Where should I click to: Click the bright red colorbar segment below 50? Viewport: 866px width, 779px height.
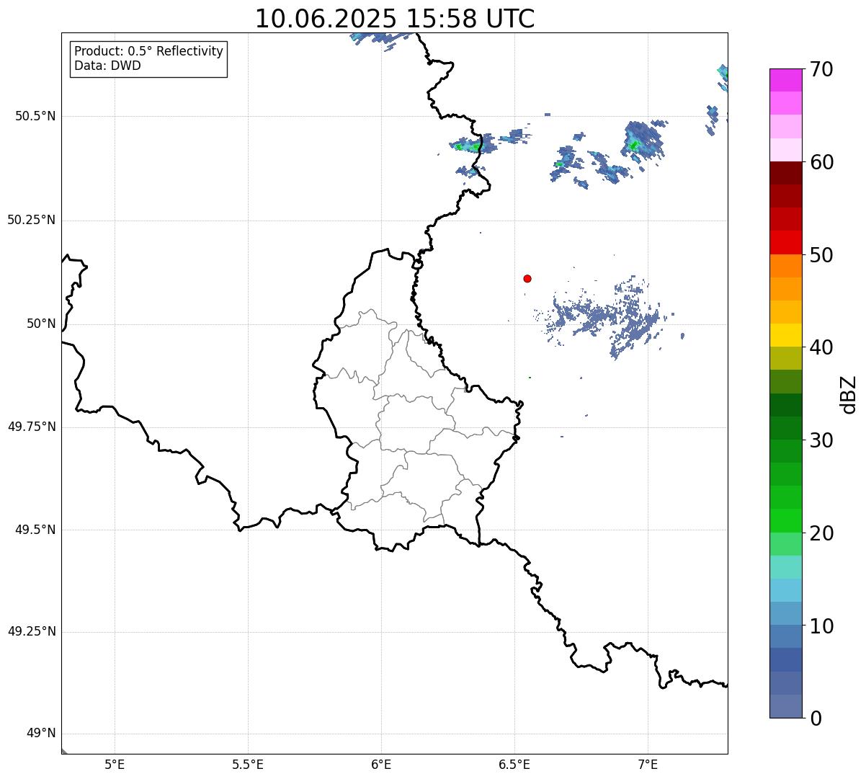(x=786, y=242)
